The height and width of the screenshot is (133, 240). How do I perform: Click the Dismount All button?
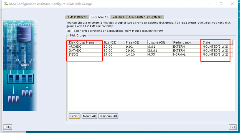point(108,116)
